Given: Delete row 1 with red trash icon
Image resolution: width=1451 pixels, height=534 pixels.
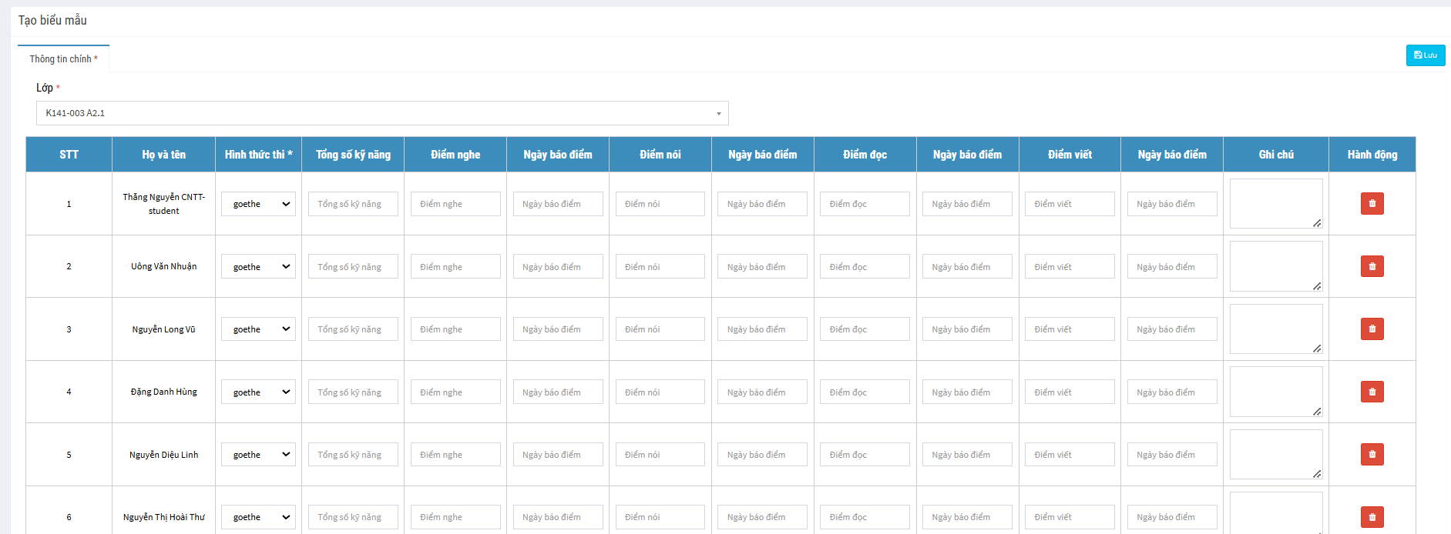Looking at the screenshot, I should coord(1372,204).
